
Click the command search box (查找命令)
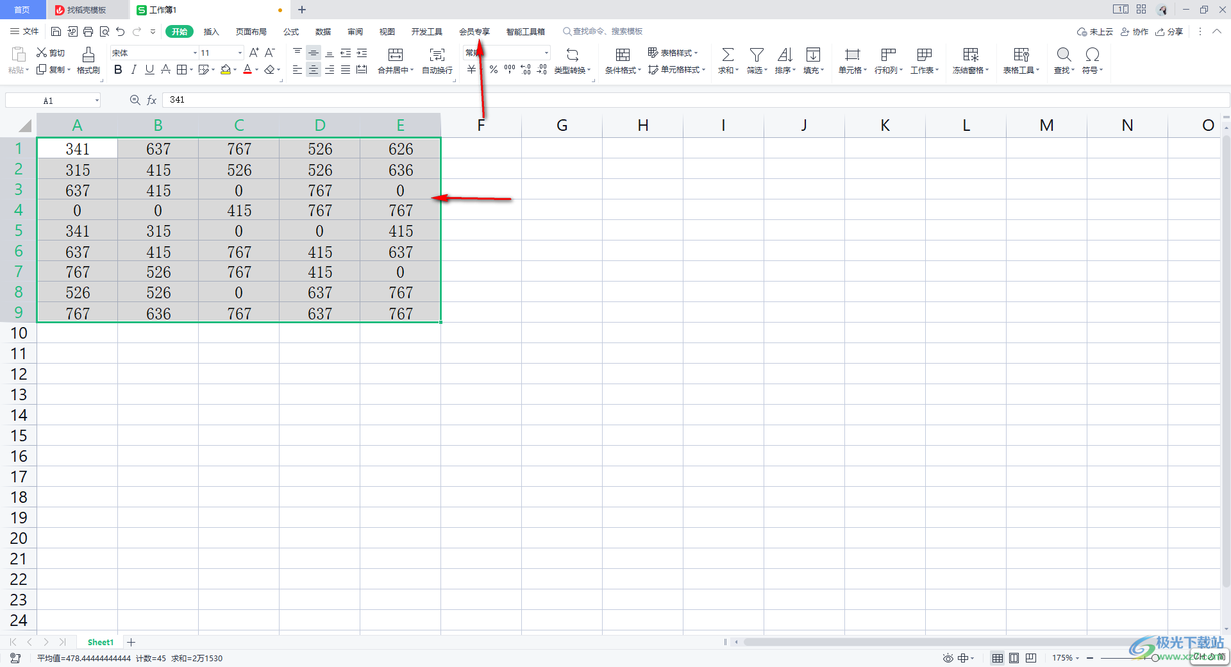point(603,31)
